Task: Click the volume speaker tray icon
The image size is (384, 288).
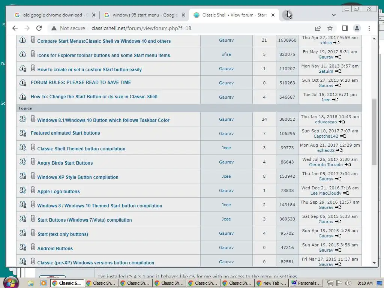Action: (x=348, y=283)
